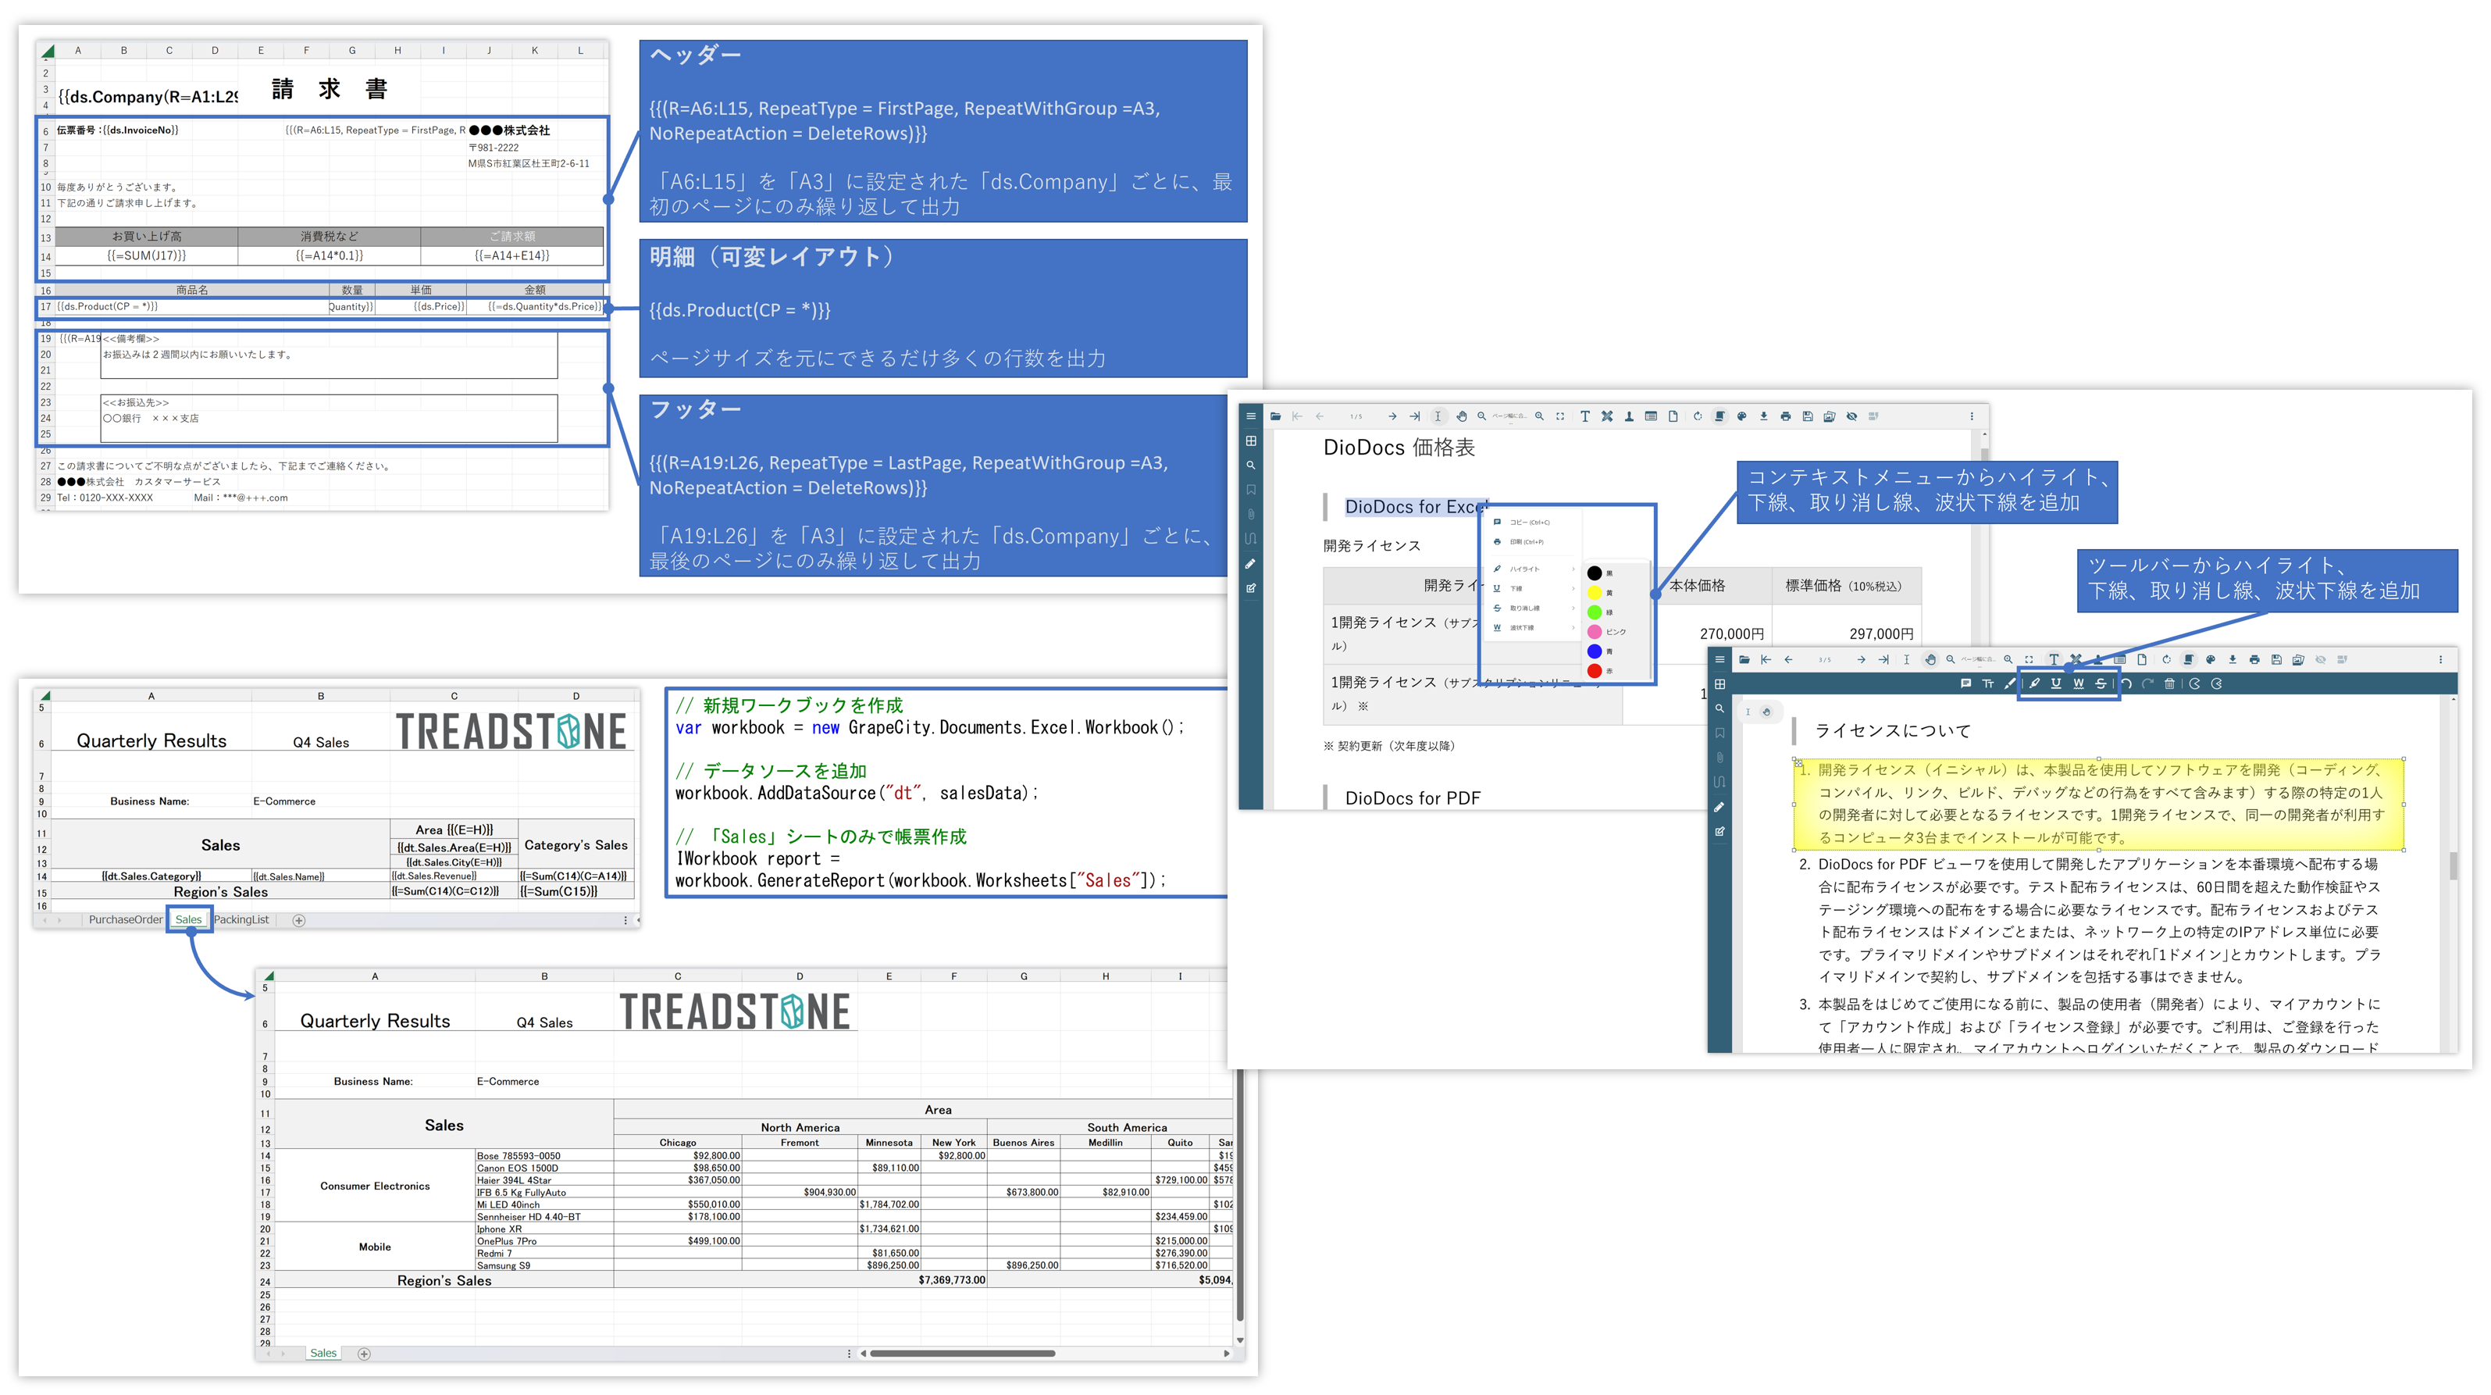Pick the yellow 黄 color swatch
The height and width of the screenshot is (1395, 2491).
(x=1595, y=593)
